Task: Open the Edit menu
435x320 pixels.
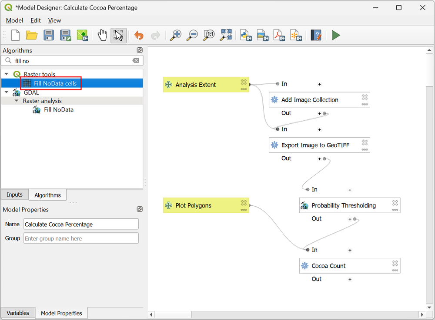Action: pyautogui.click(x=36, y=20)
